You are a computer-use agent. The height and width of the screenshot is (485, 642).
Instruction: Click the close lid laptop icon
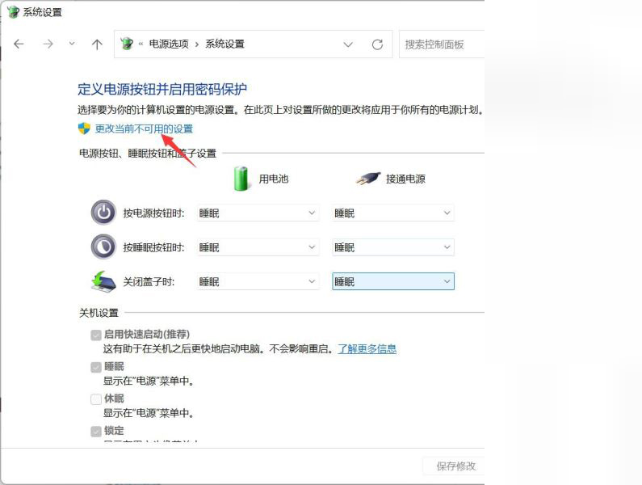click(x=103, y=281)
